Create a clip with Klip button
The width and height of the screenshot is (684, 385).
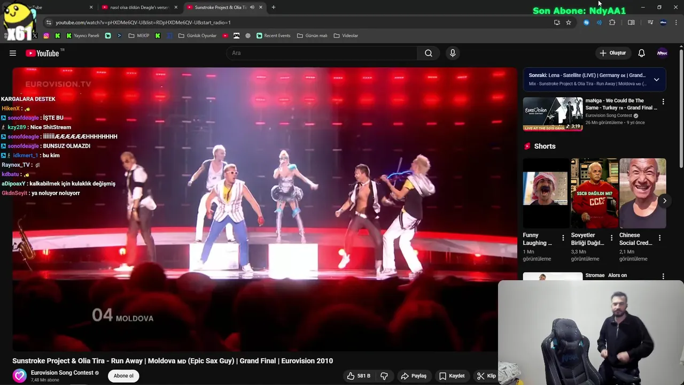pyautogui.click(x=486, y=376)
